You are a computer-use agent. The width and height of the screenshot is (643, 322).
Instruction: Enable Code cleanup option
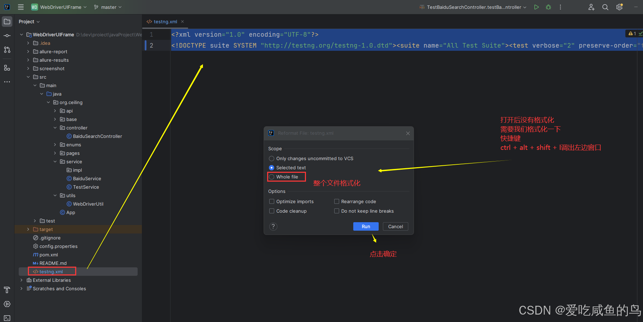pos(288,211)
